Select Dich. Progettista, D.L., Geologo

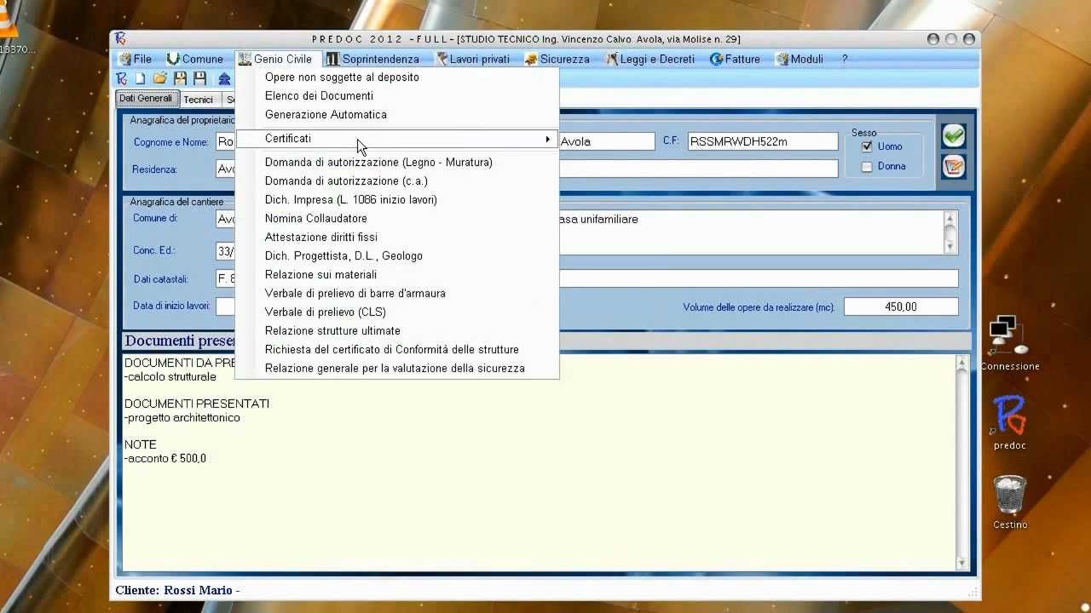tap(396, 255)
